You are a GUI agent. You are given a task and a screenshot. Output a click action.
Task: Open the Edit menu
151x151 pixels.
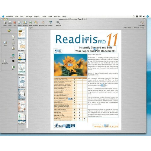pos(22,16)
